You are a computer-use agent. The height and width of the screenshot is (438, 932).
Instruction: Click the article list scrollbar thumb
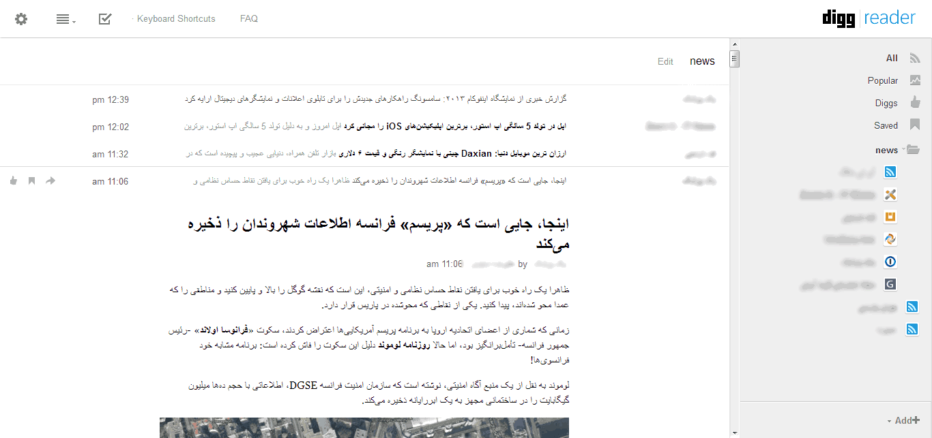734,59
